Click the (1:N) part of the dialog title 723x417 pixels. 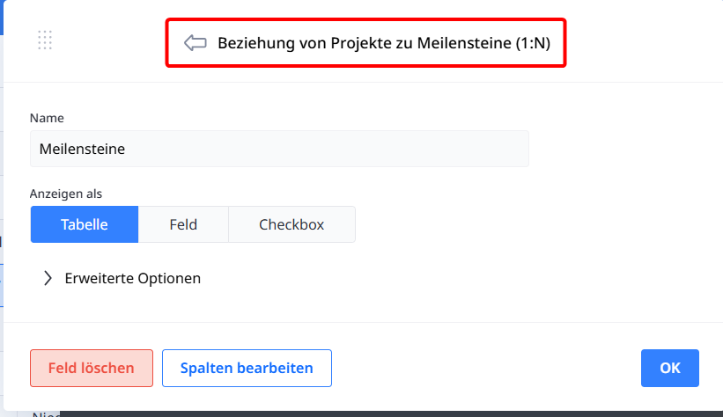(x=533, y=43)
